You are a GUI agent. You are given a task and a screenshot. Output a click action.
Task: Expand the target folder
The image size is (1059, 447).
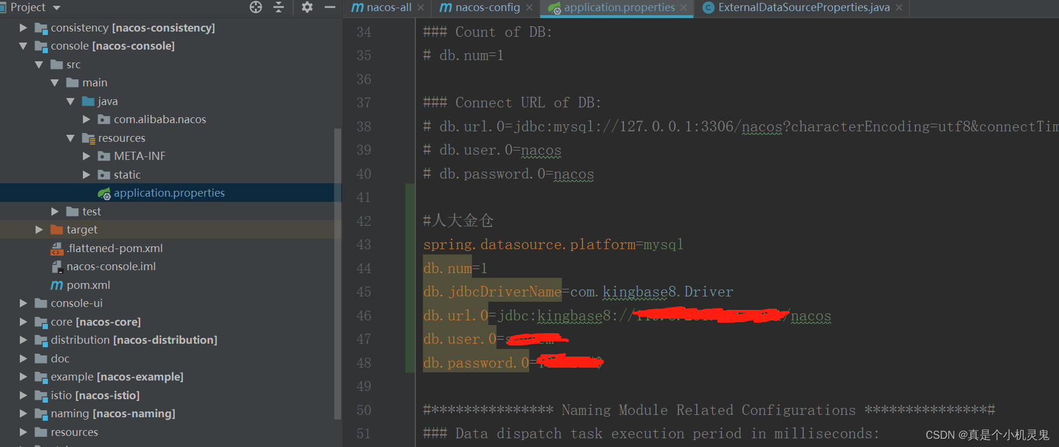(x=39, y=229)
